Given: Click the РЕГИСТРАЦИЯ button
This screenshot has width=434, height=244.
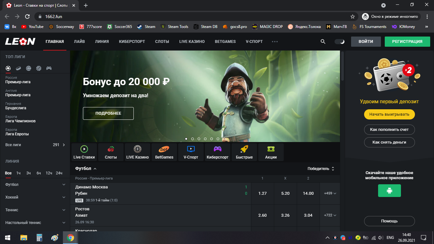Looking at the screenshot, I should click(407, 42).
